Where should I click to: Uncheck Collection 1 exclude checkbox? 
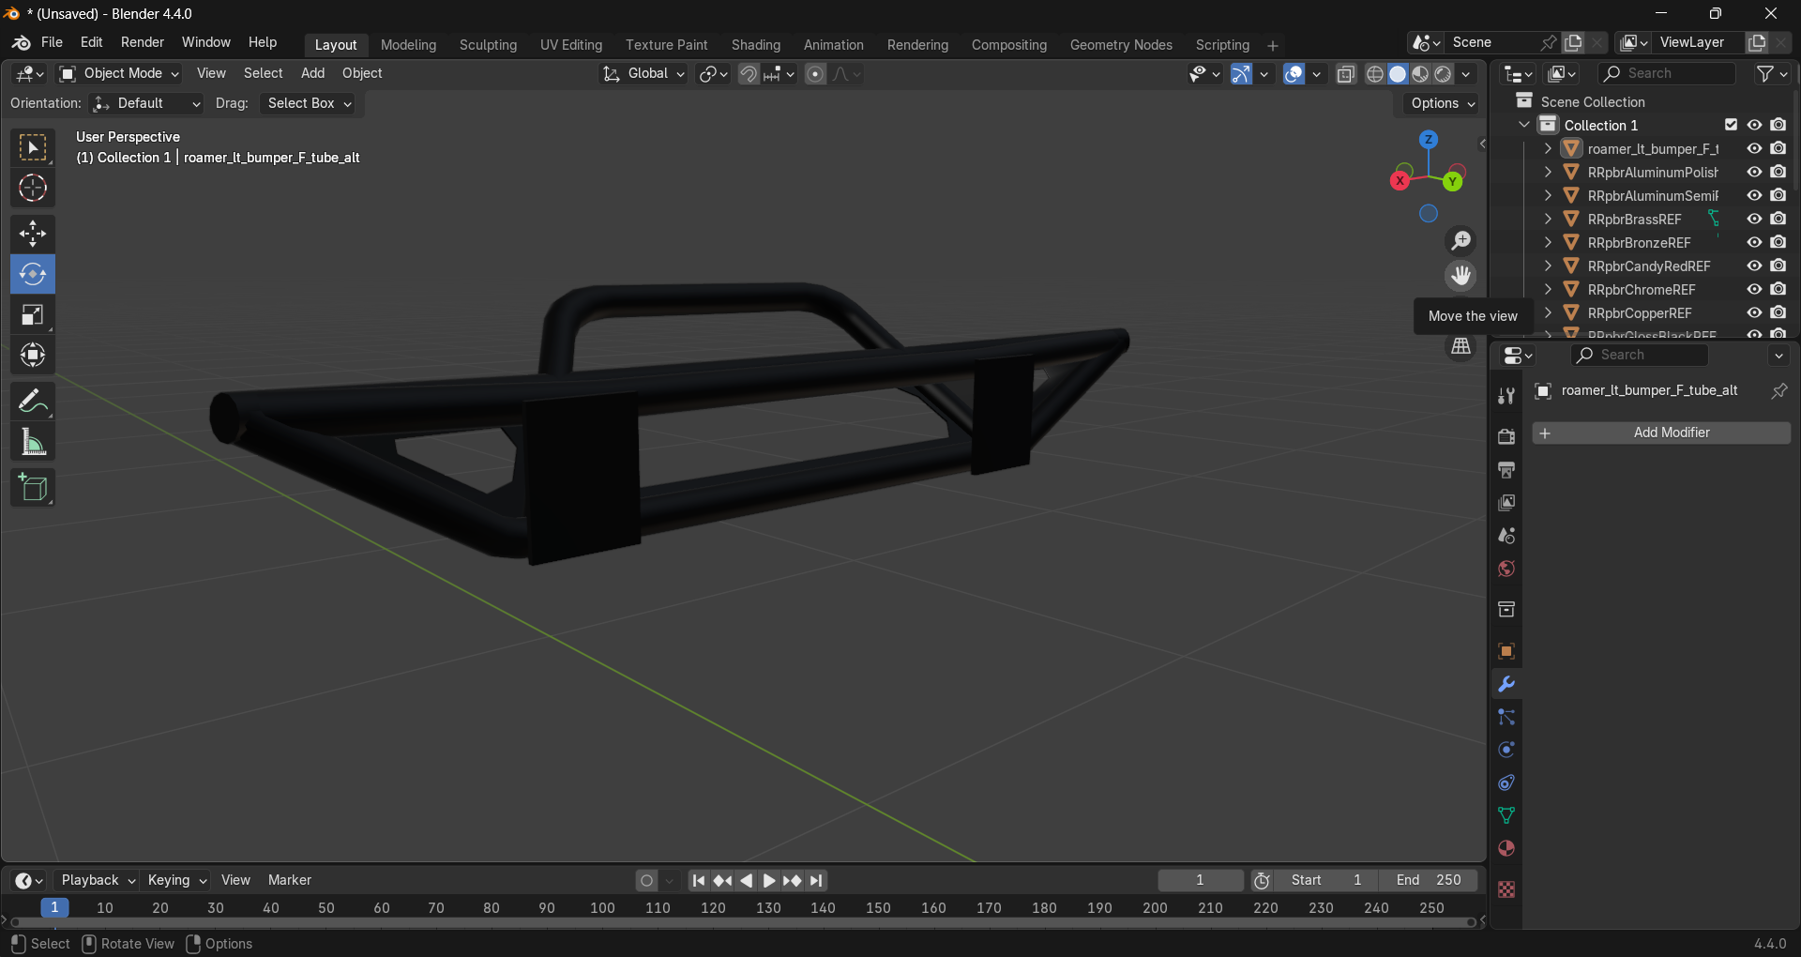1732,125
